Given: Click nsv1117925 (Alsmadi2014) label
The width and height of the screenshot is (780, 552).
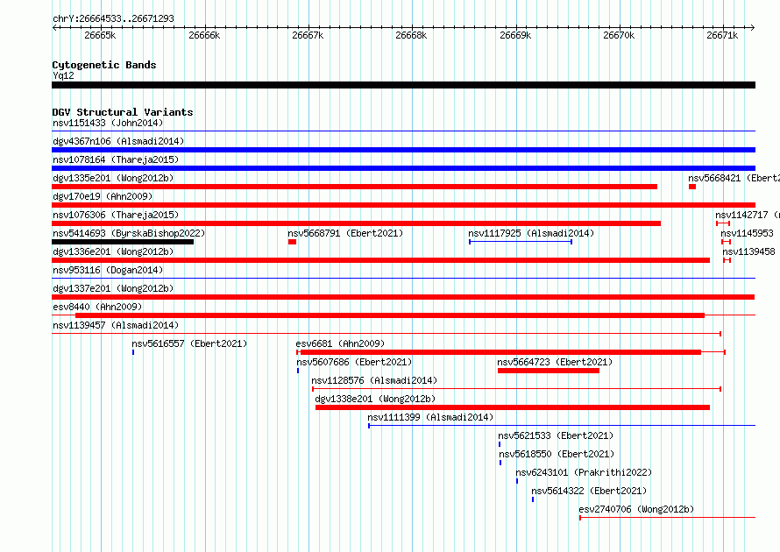Looking at the screenshot, I should [x=531, y=233].
